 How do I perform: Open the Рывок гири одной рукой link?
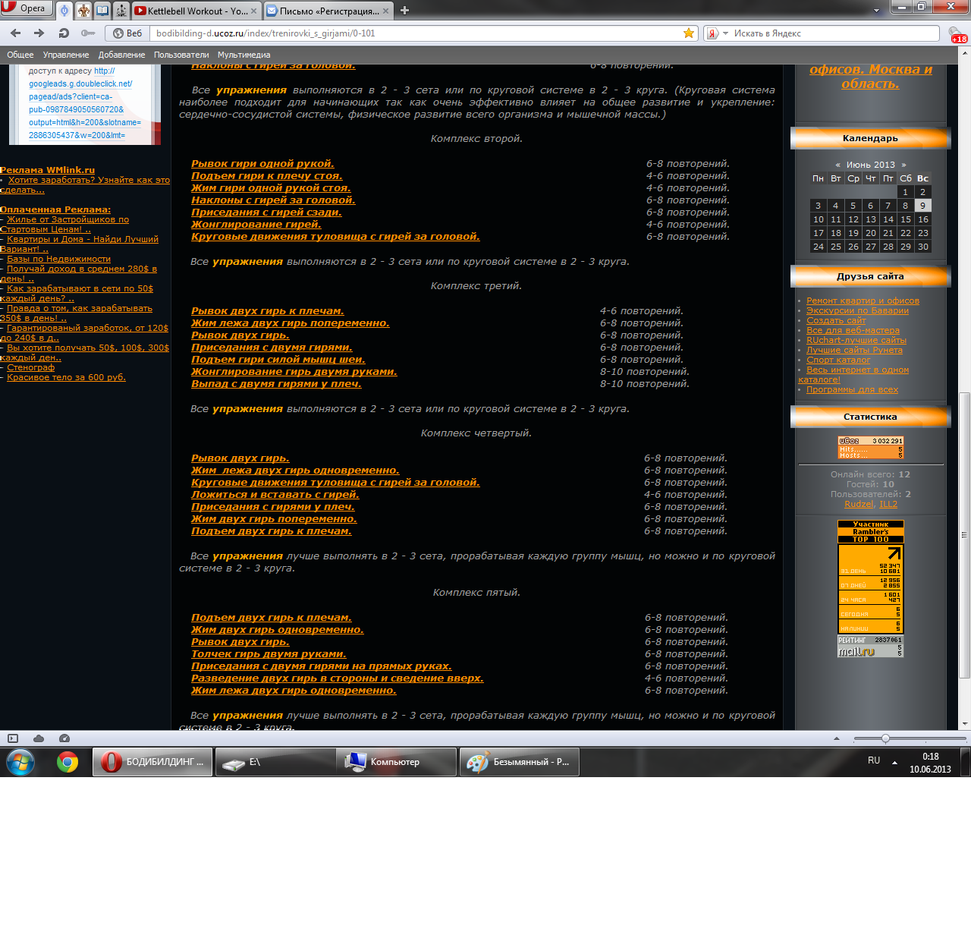coord(262,164)
